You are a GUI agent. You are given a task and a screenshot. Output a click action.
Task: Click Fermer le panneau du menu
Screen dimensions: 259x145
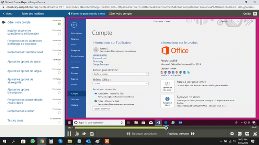(x=86, y=14)
